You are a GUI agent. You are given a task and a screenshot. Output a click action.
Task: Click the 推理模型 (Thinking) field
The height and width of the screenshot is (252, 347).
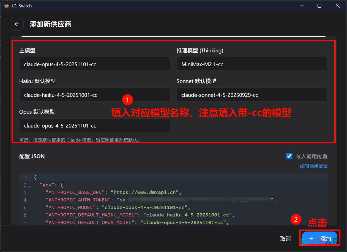coord(252,64)
